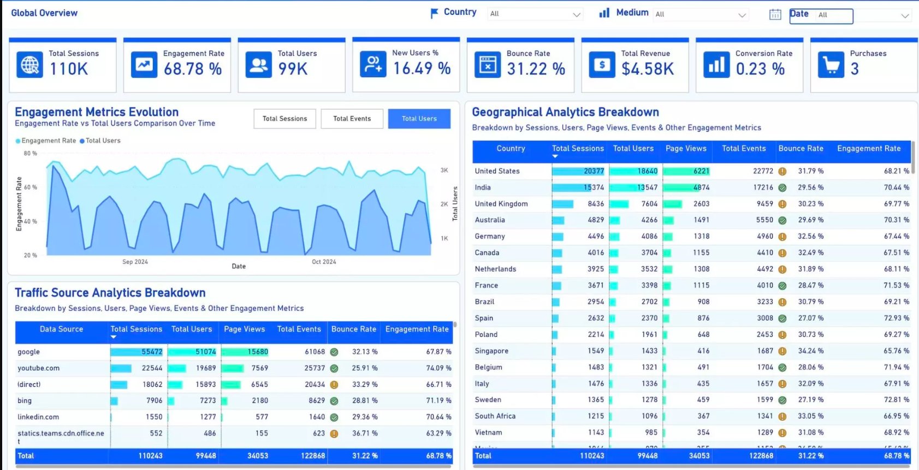Select the youtube.com data source row
The height and width of the screenshot is (470, 919).
click(x=38, y=368)
